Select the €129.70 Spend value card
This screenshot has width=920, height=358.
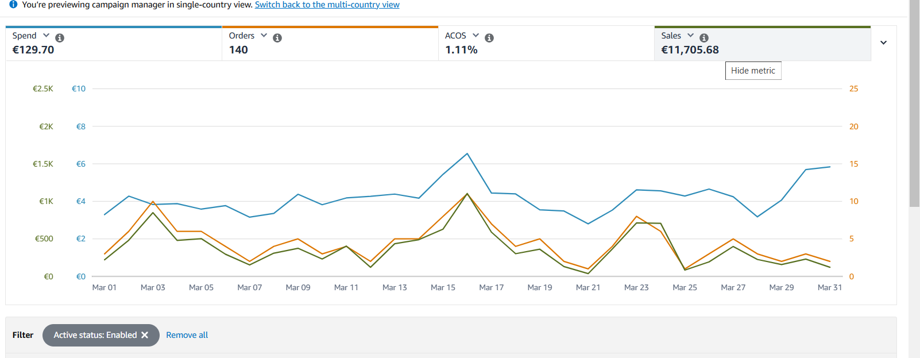click(33, 50)
